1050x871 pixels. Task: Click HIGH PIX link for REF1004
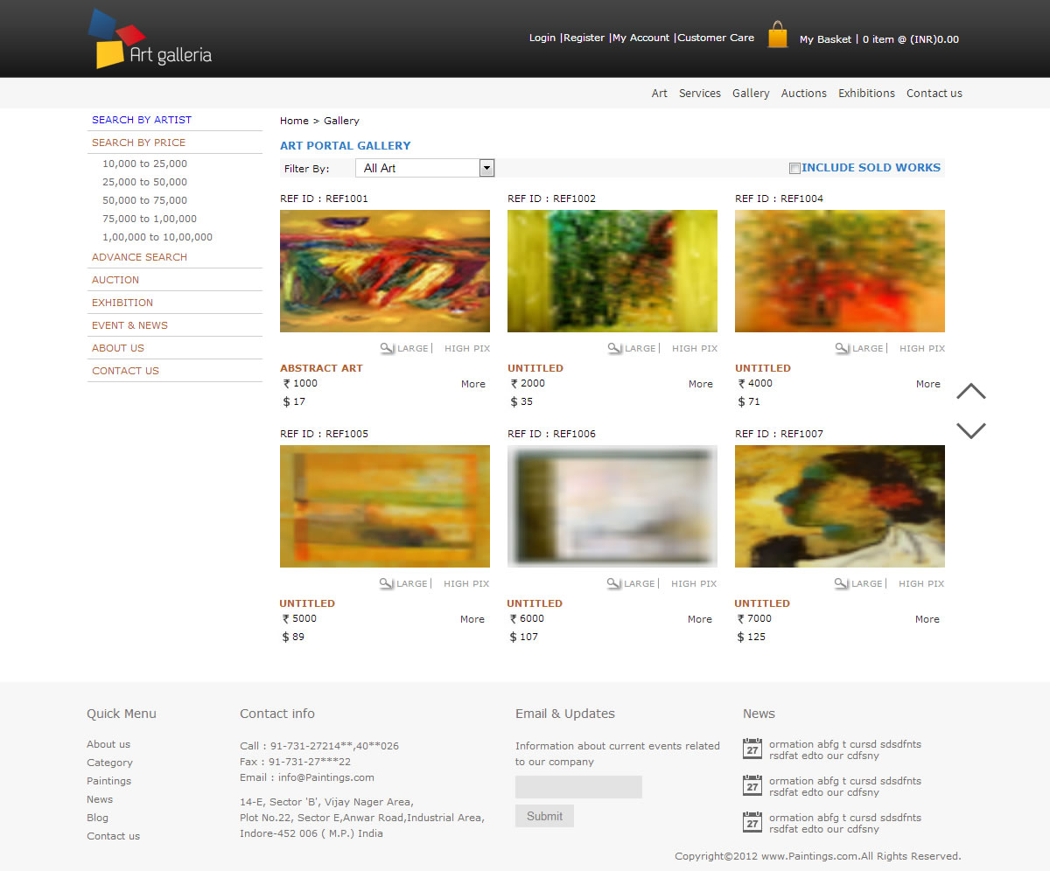[x=922, y=348]
